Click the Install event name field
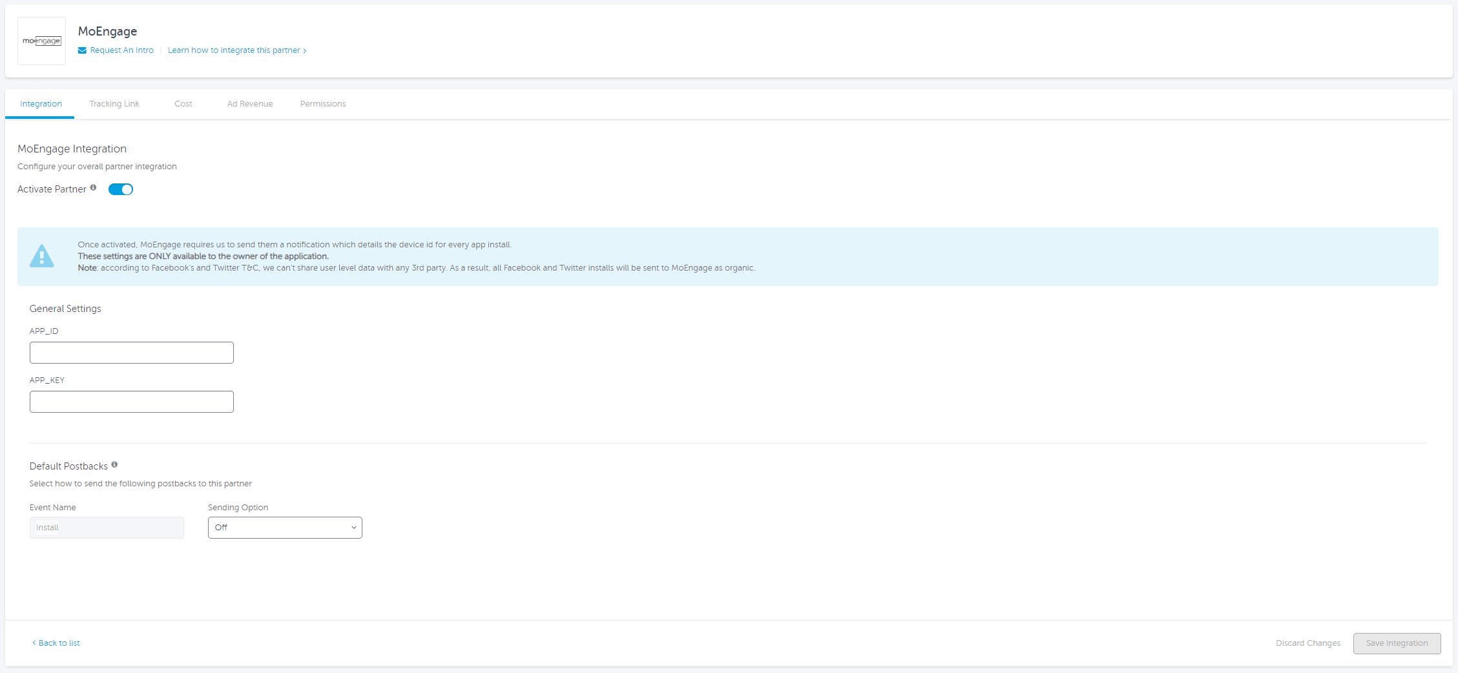 click(x=107, y=528)
